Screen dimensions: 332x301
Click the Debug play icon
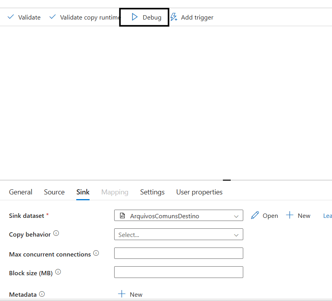click(x=135, y=17)
